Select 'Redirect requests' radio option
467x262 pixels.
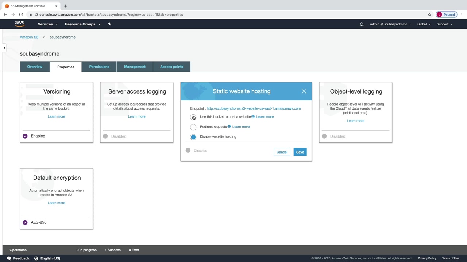coord(193,127)
